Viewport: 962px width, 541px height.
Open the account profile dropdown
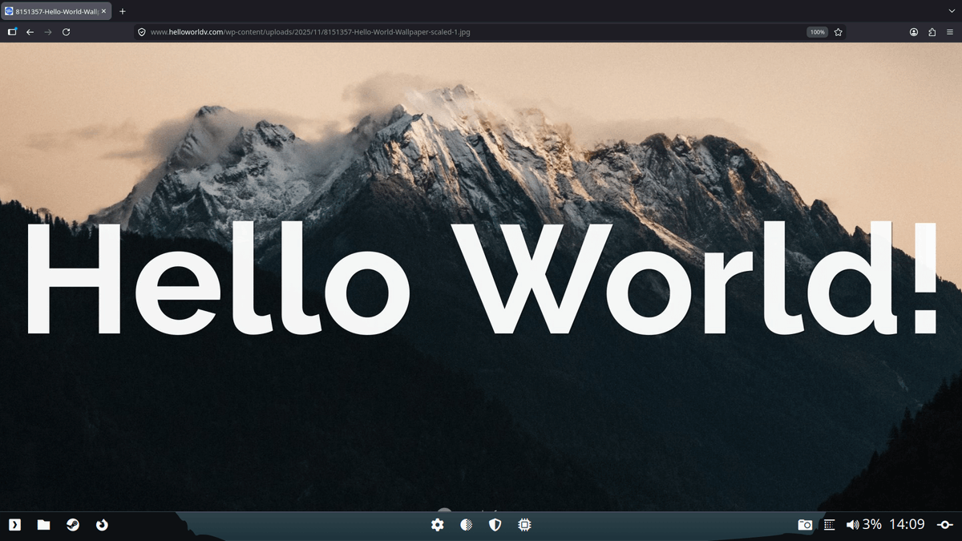click(x=913, y=32)
